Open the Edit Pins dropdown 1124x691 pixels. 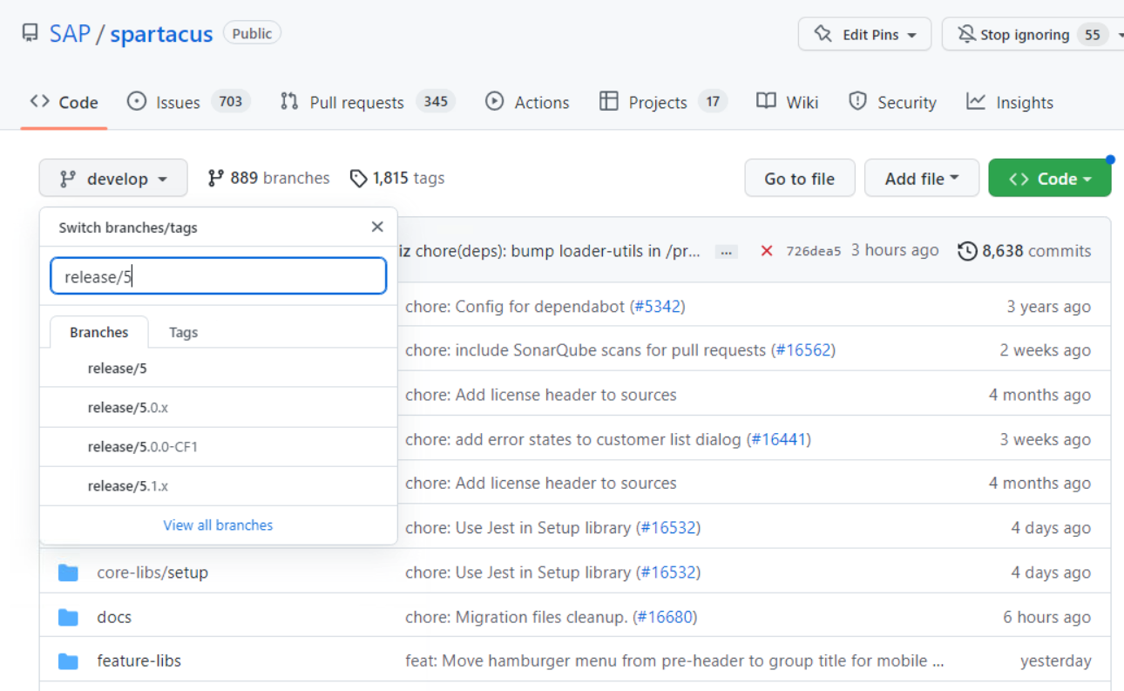tap(864, 35)
